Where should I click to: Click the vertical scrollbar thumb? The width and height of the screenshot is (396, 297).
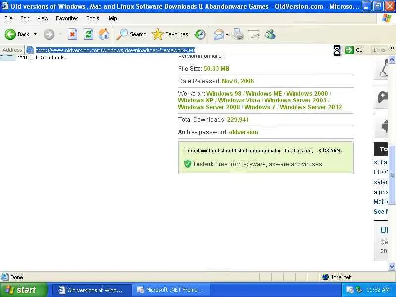tap(392, 175)
